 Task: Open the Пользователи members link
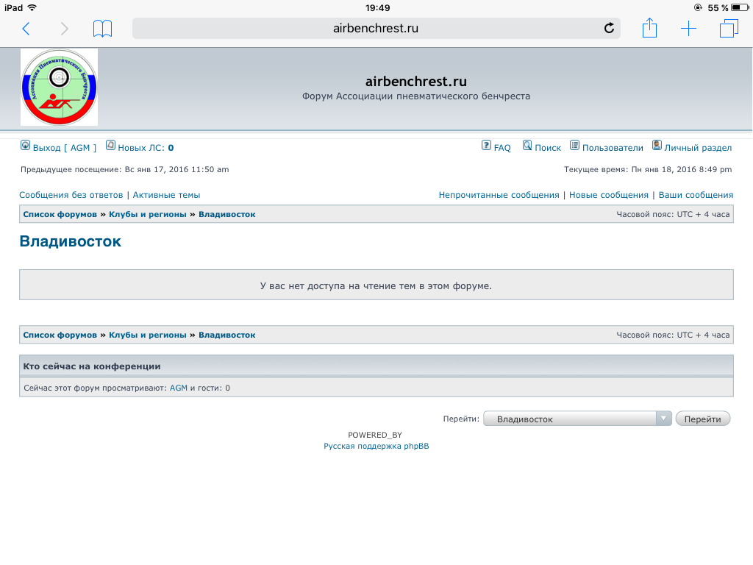(x=612, y=148)
